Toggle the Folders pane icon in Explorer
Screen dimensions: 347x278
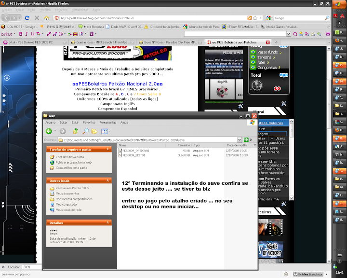click(x=94, y=131)
